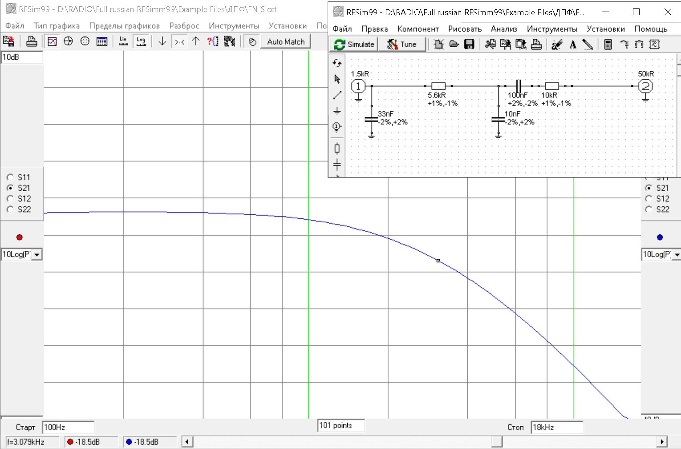Image resolution: width=681 pixels, height=449 pixels.
Task: Click the 101 points field
Action: tap(341, 425)
